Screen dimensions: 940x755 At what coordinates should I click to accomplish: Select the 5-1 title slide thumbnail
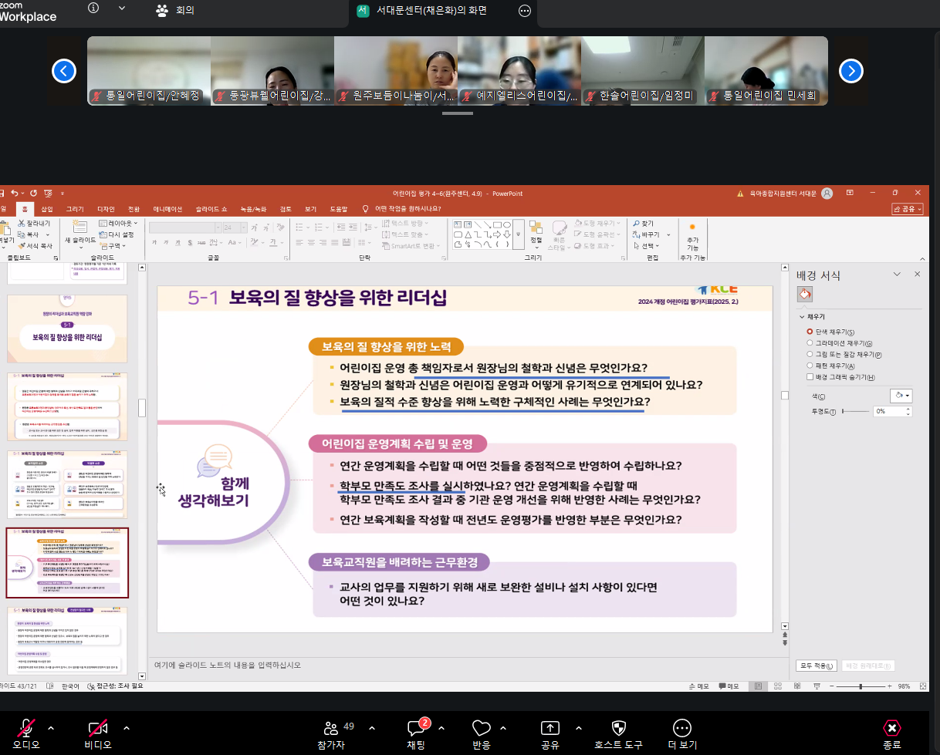click(67, 329)
